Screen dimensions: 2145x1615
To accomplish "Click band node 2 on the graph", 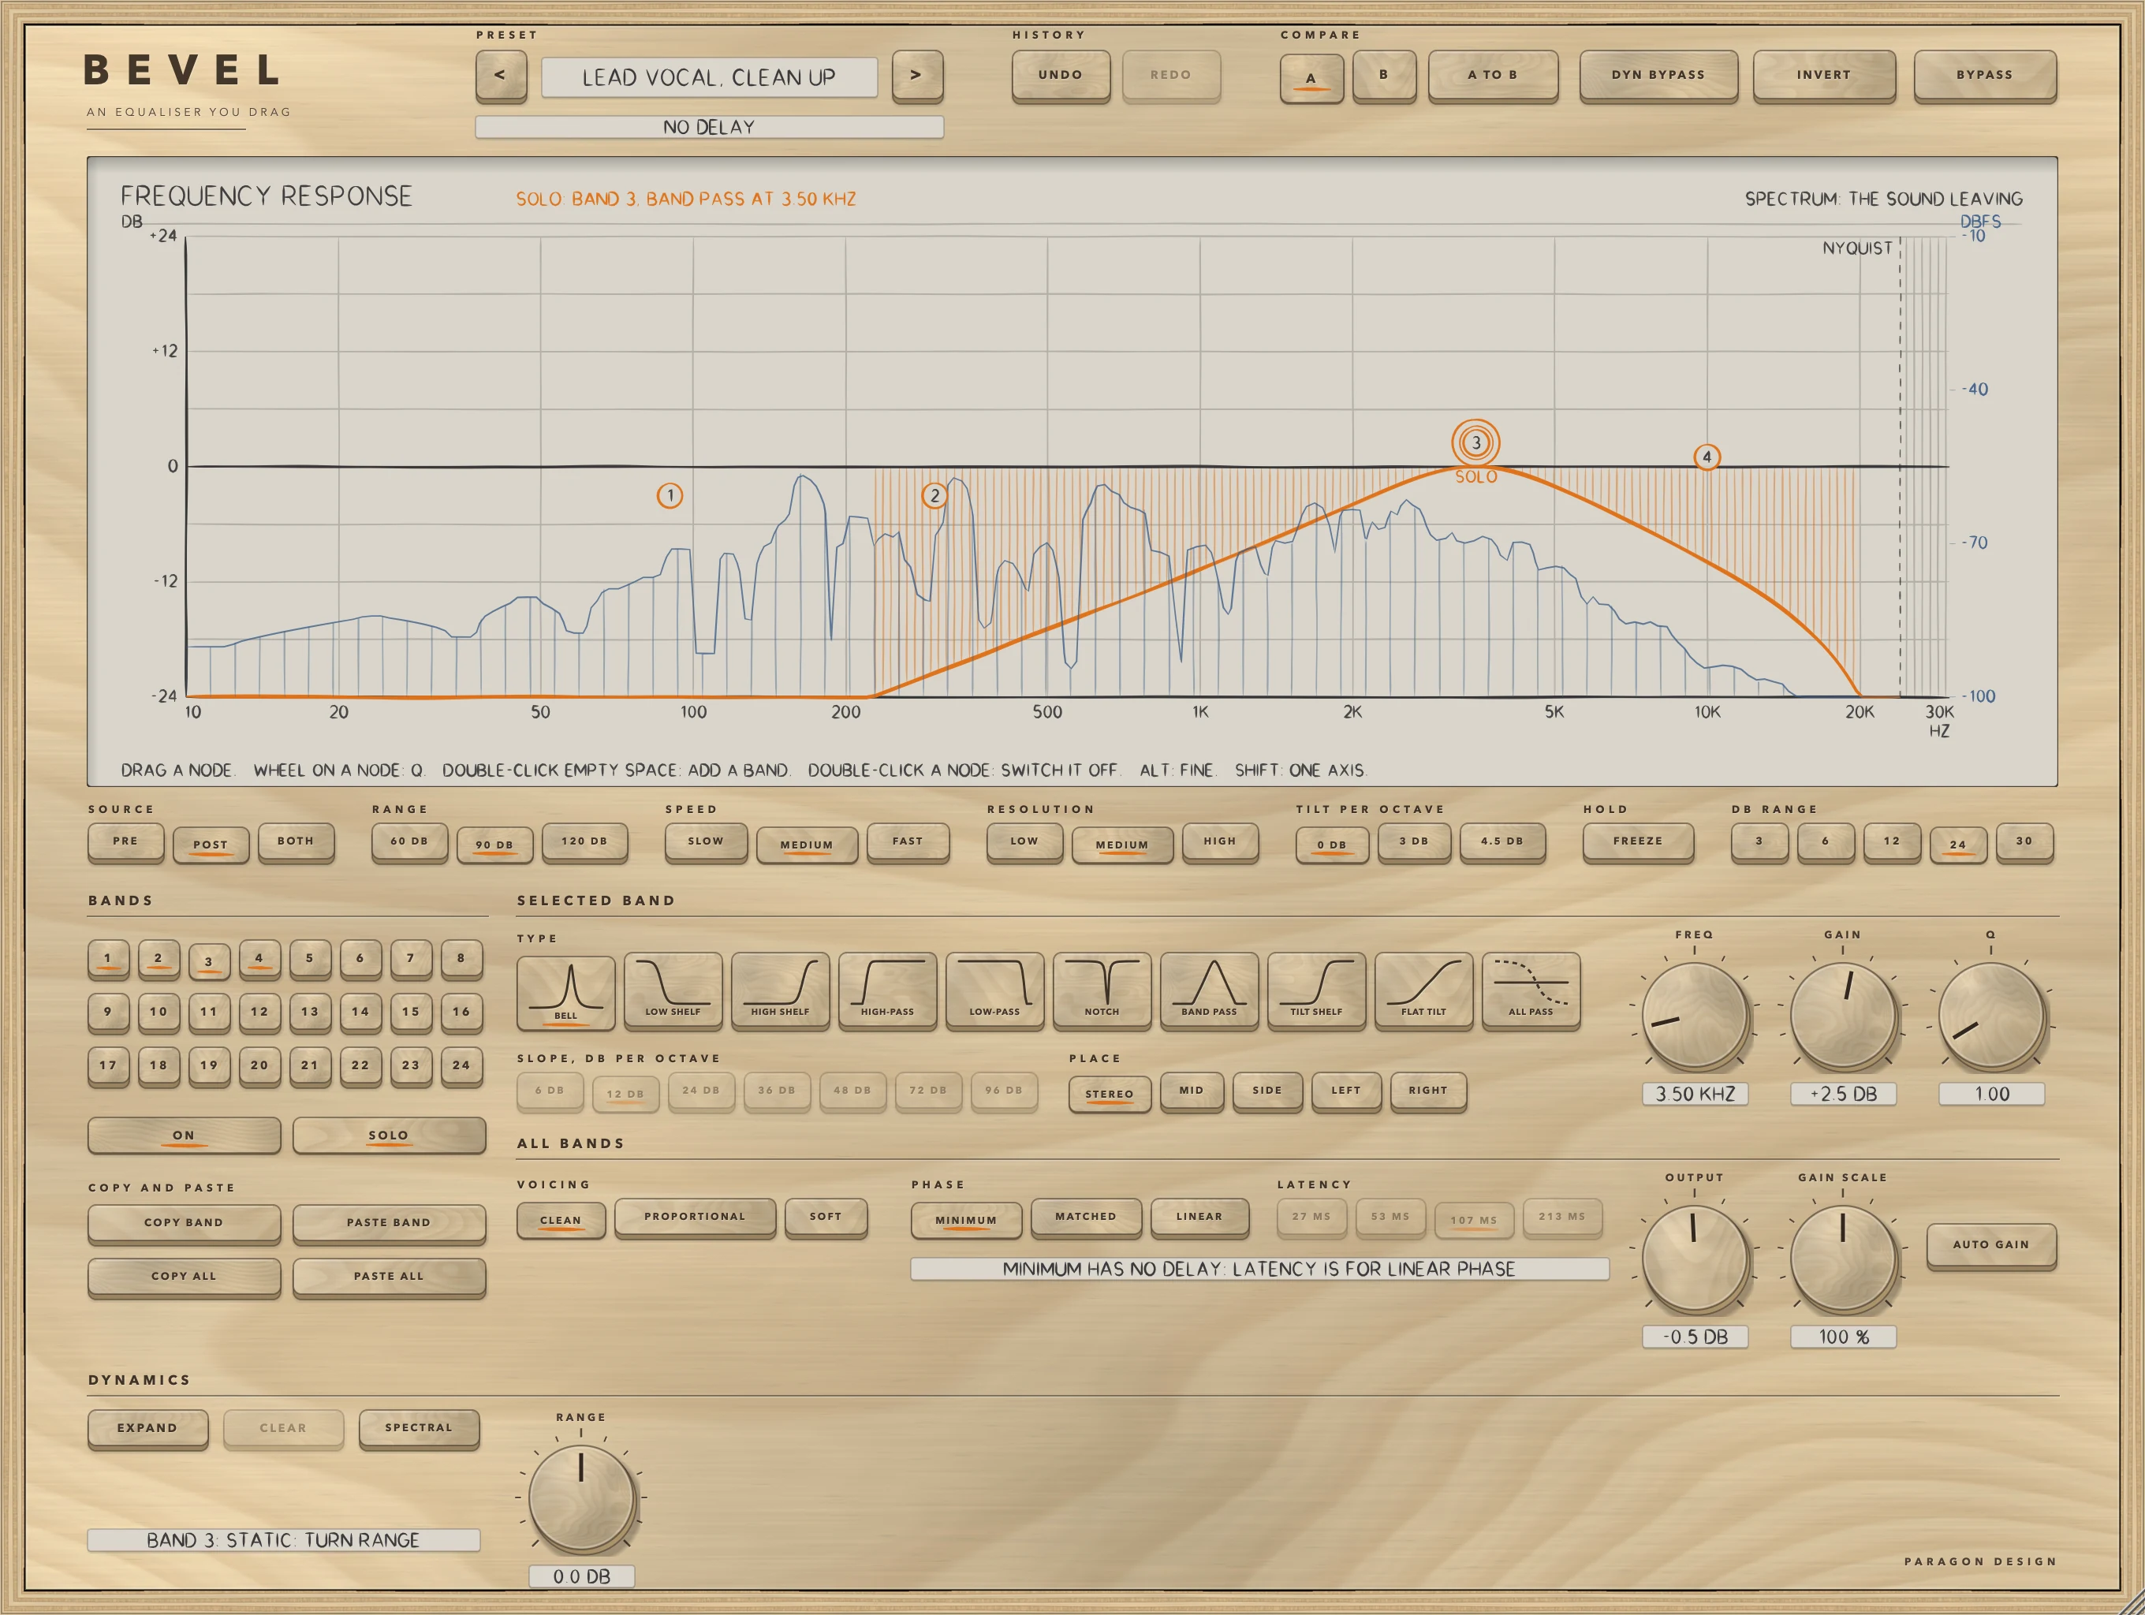I will [x=934, y=495].
